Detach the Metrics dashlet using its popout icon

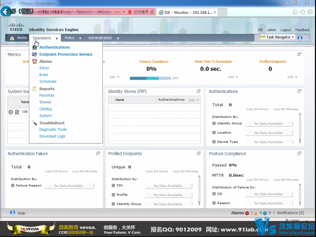tap(299, 54)
